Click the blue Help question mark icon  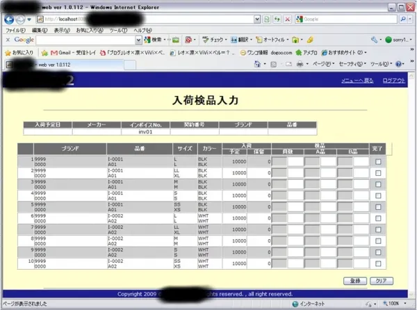tap(398, 64)
